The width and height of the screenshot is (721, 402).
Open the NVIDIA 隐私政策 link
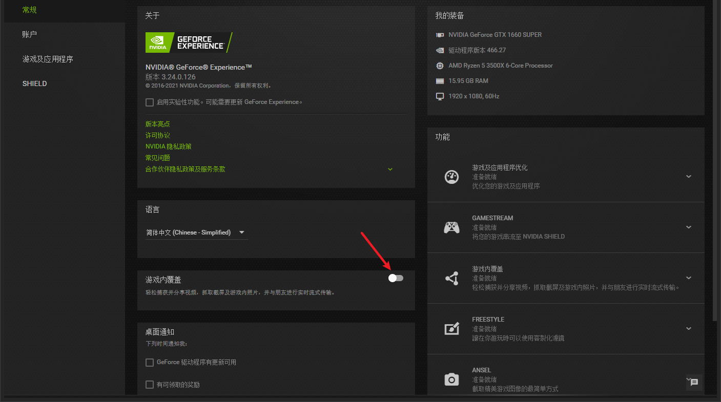tap(169, 146)
